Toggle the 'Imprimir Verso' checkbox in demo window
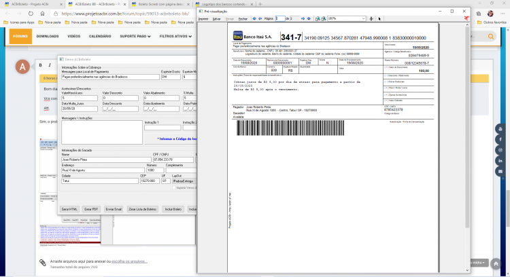The image size is (510, 277). coord(174,187)
